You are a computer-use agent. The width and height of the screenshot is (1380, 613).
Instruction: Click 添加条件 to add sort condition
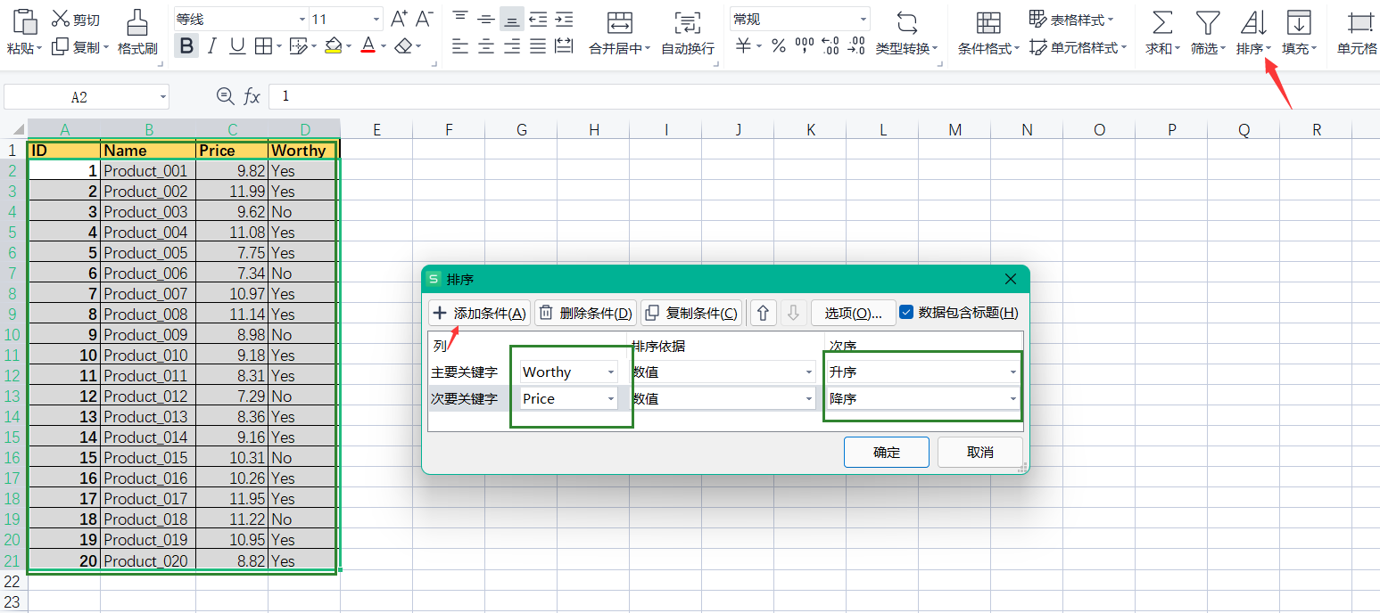click(479, 312)
